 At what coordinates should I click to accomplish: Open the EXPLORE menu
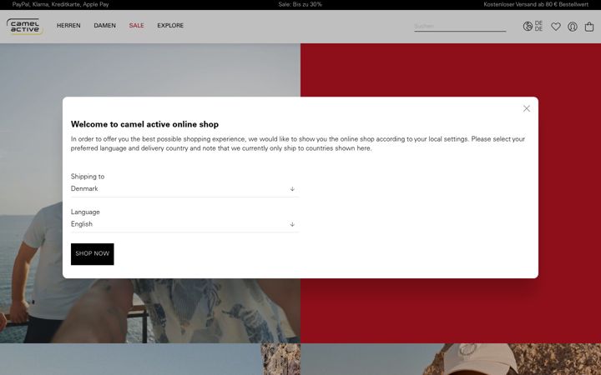(170, 26)
